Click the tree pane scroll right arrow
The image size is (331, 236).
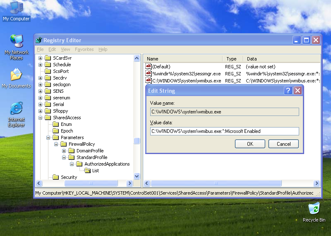point(130,183)
